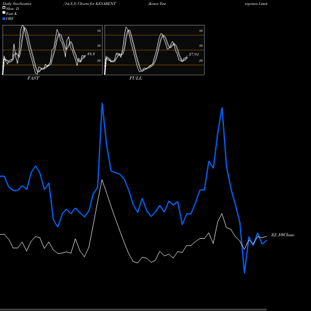Click the 38.8 value in FAST chart
311x311 pixels.
pos(91,54)
